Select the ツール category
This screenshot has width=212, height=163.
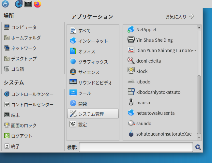click(x=93, y=93)
